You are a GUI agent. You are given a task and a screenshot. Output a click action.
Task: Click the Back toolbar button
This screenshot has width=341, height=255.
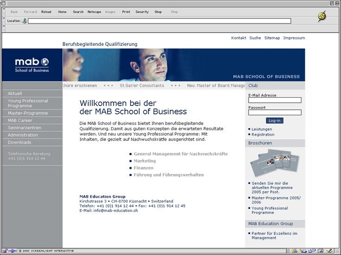pyautogui.click(x=14, y=12)
